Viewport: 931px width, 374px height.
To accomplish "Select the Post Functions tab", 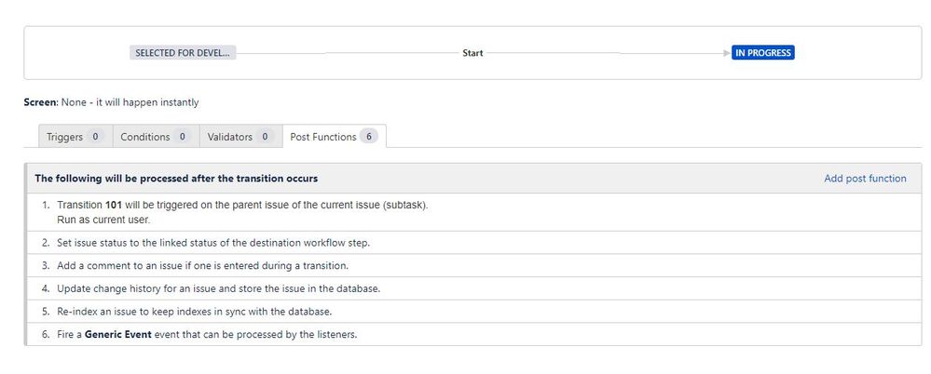I will tap(335, 137).
